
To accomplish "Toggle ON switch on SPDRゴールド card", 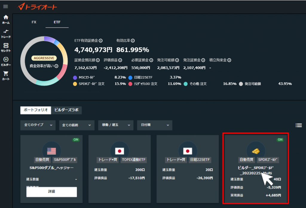I will click(280, 140).
